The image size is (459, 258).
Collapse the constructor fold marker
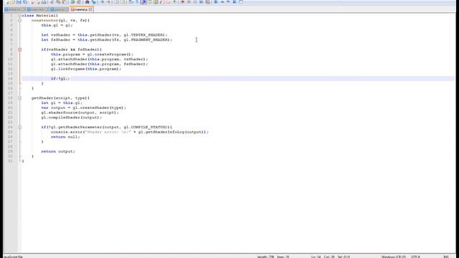[19, 21]
